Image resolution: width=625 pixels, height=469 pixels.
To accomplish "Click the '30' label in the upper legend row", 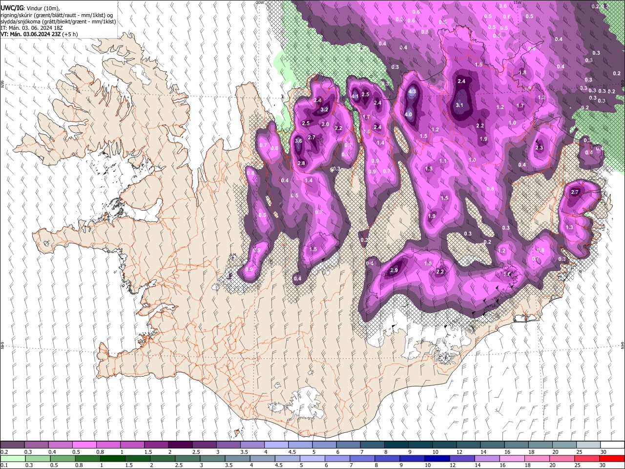I will click(603, 452).
